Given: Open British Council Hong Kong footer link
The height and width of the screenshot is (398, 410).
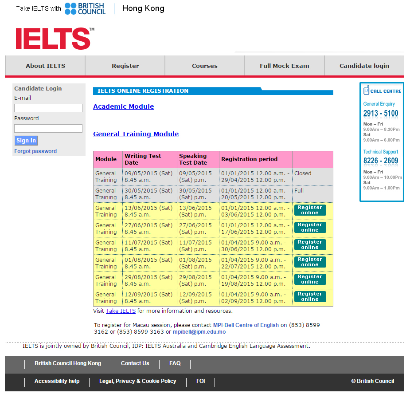Looking at the screenshot, I should click(x=68, y=363).
